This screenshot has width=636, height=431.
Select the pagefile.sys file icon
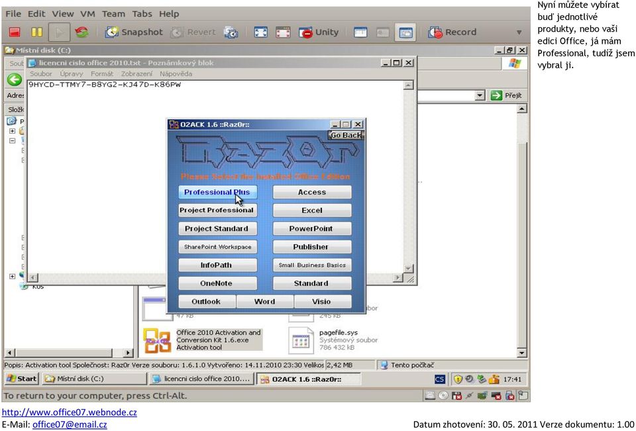tap(301, 340)
